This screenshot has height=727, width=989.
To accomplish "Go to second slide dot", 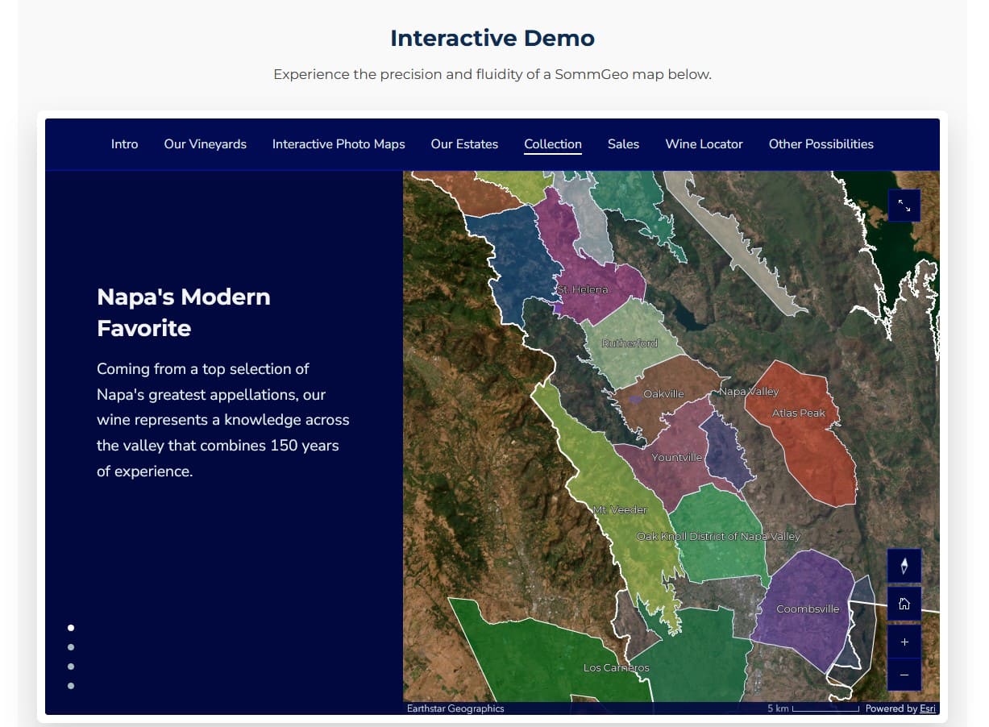I will pos(71,646).
